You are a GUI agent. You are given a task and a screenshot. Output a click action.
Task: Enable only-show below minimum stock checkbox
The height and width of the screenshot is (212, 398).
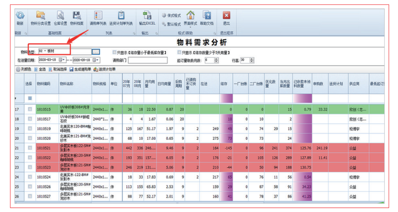coord(114,52)
